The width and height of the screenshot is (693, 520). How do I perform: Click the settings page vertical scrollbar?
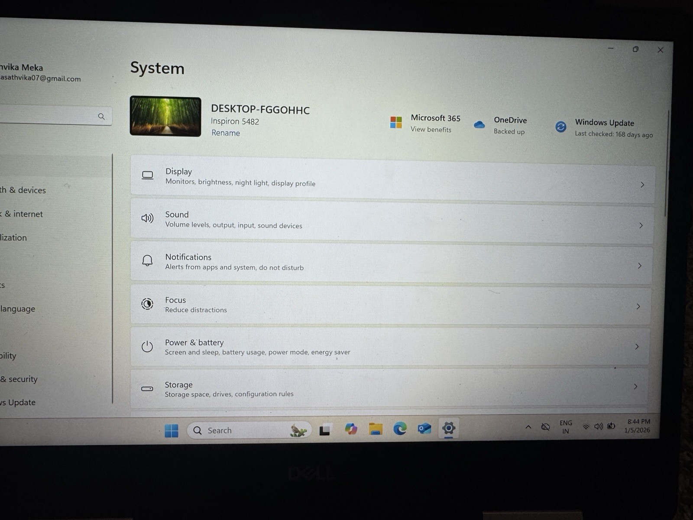(x=667, y=164)
